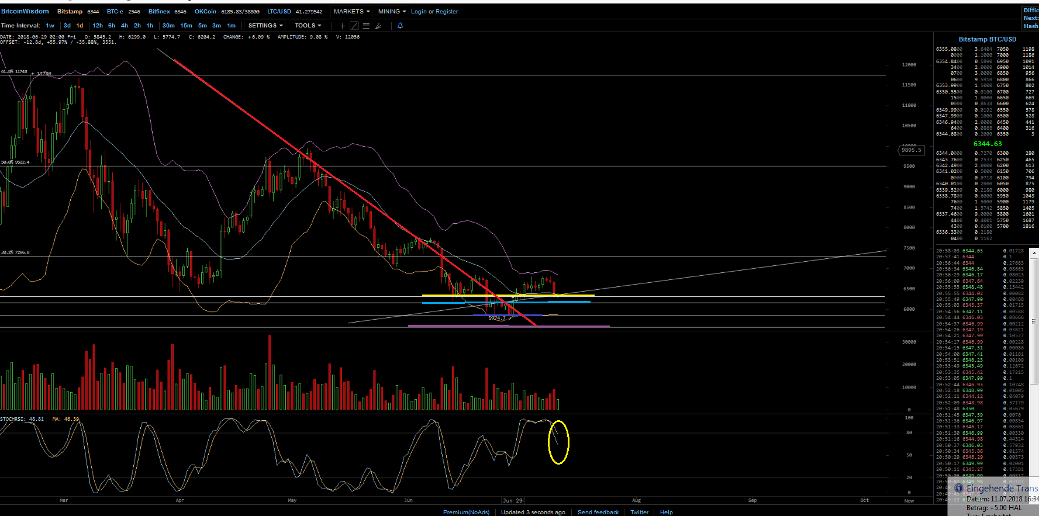Open price alerts via bell icon
The width and height of the screenshot is (1039, 516).
[400, 26]
